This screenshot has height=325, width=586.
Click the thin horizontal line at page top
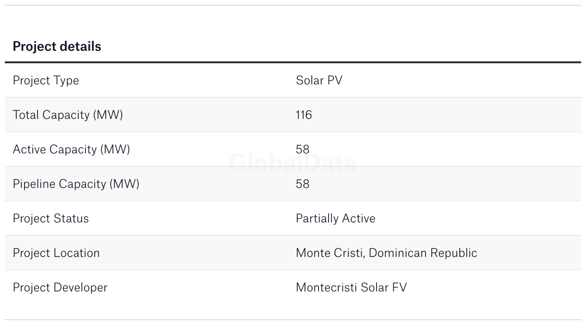[x=293, y=5]
